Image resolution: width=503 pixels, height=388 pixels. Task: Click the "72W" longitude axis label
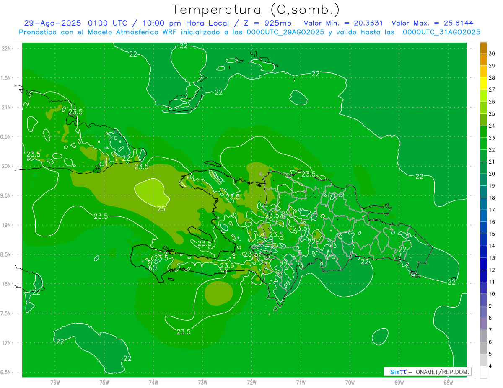click(x=252, y=382)
